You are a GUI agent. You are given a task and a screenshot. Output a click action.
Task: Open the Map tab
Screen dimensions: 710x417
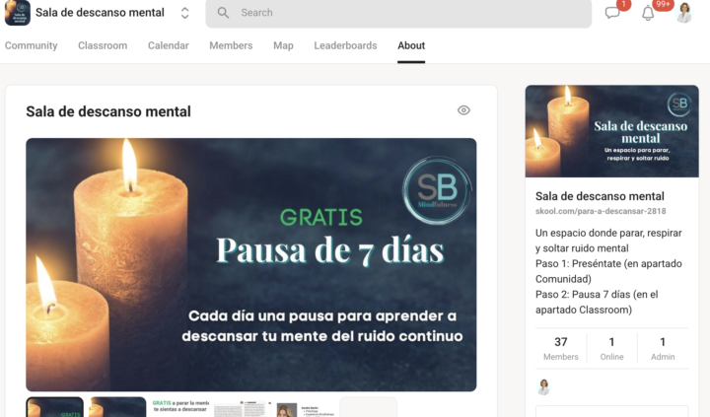283,45
